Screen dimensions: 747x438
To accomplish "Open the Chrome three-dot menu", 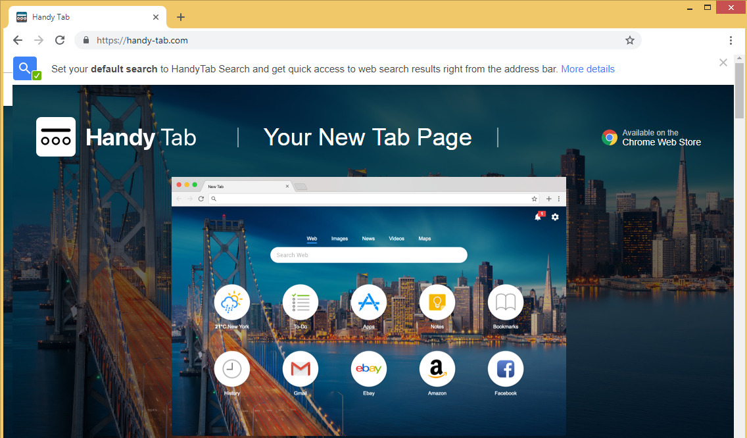I will pos(731,41).
